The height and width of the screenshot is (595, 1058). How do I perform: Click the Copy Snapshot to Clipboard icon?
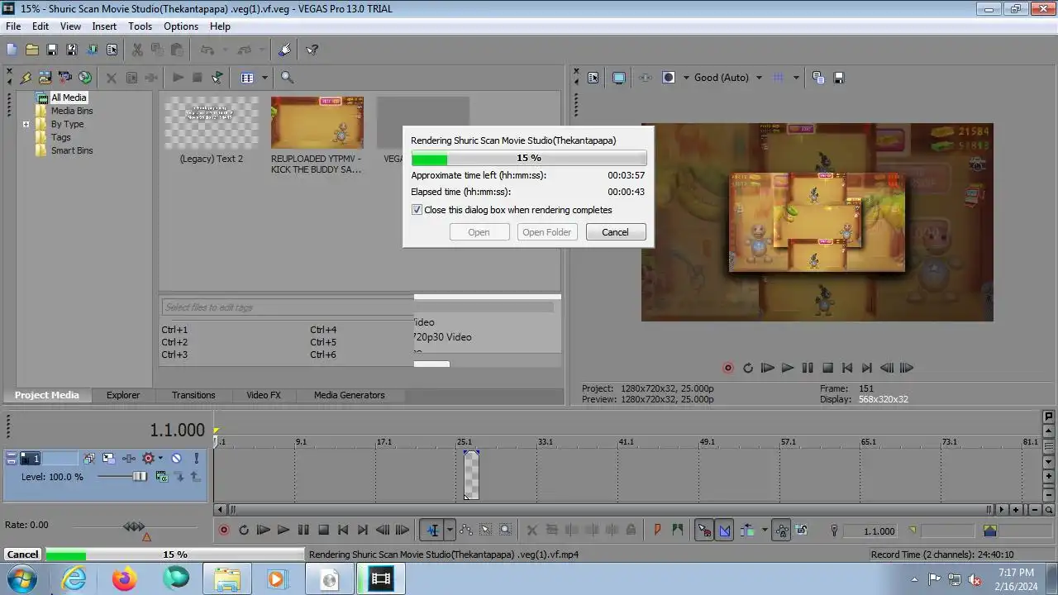tap(818, 78)
